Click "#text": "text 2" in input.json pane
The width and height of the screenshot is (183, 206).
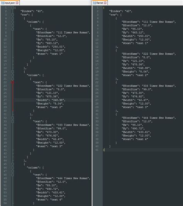pos(49,107)
